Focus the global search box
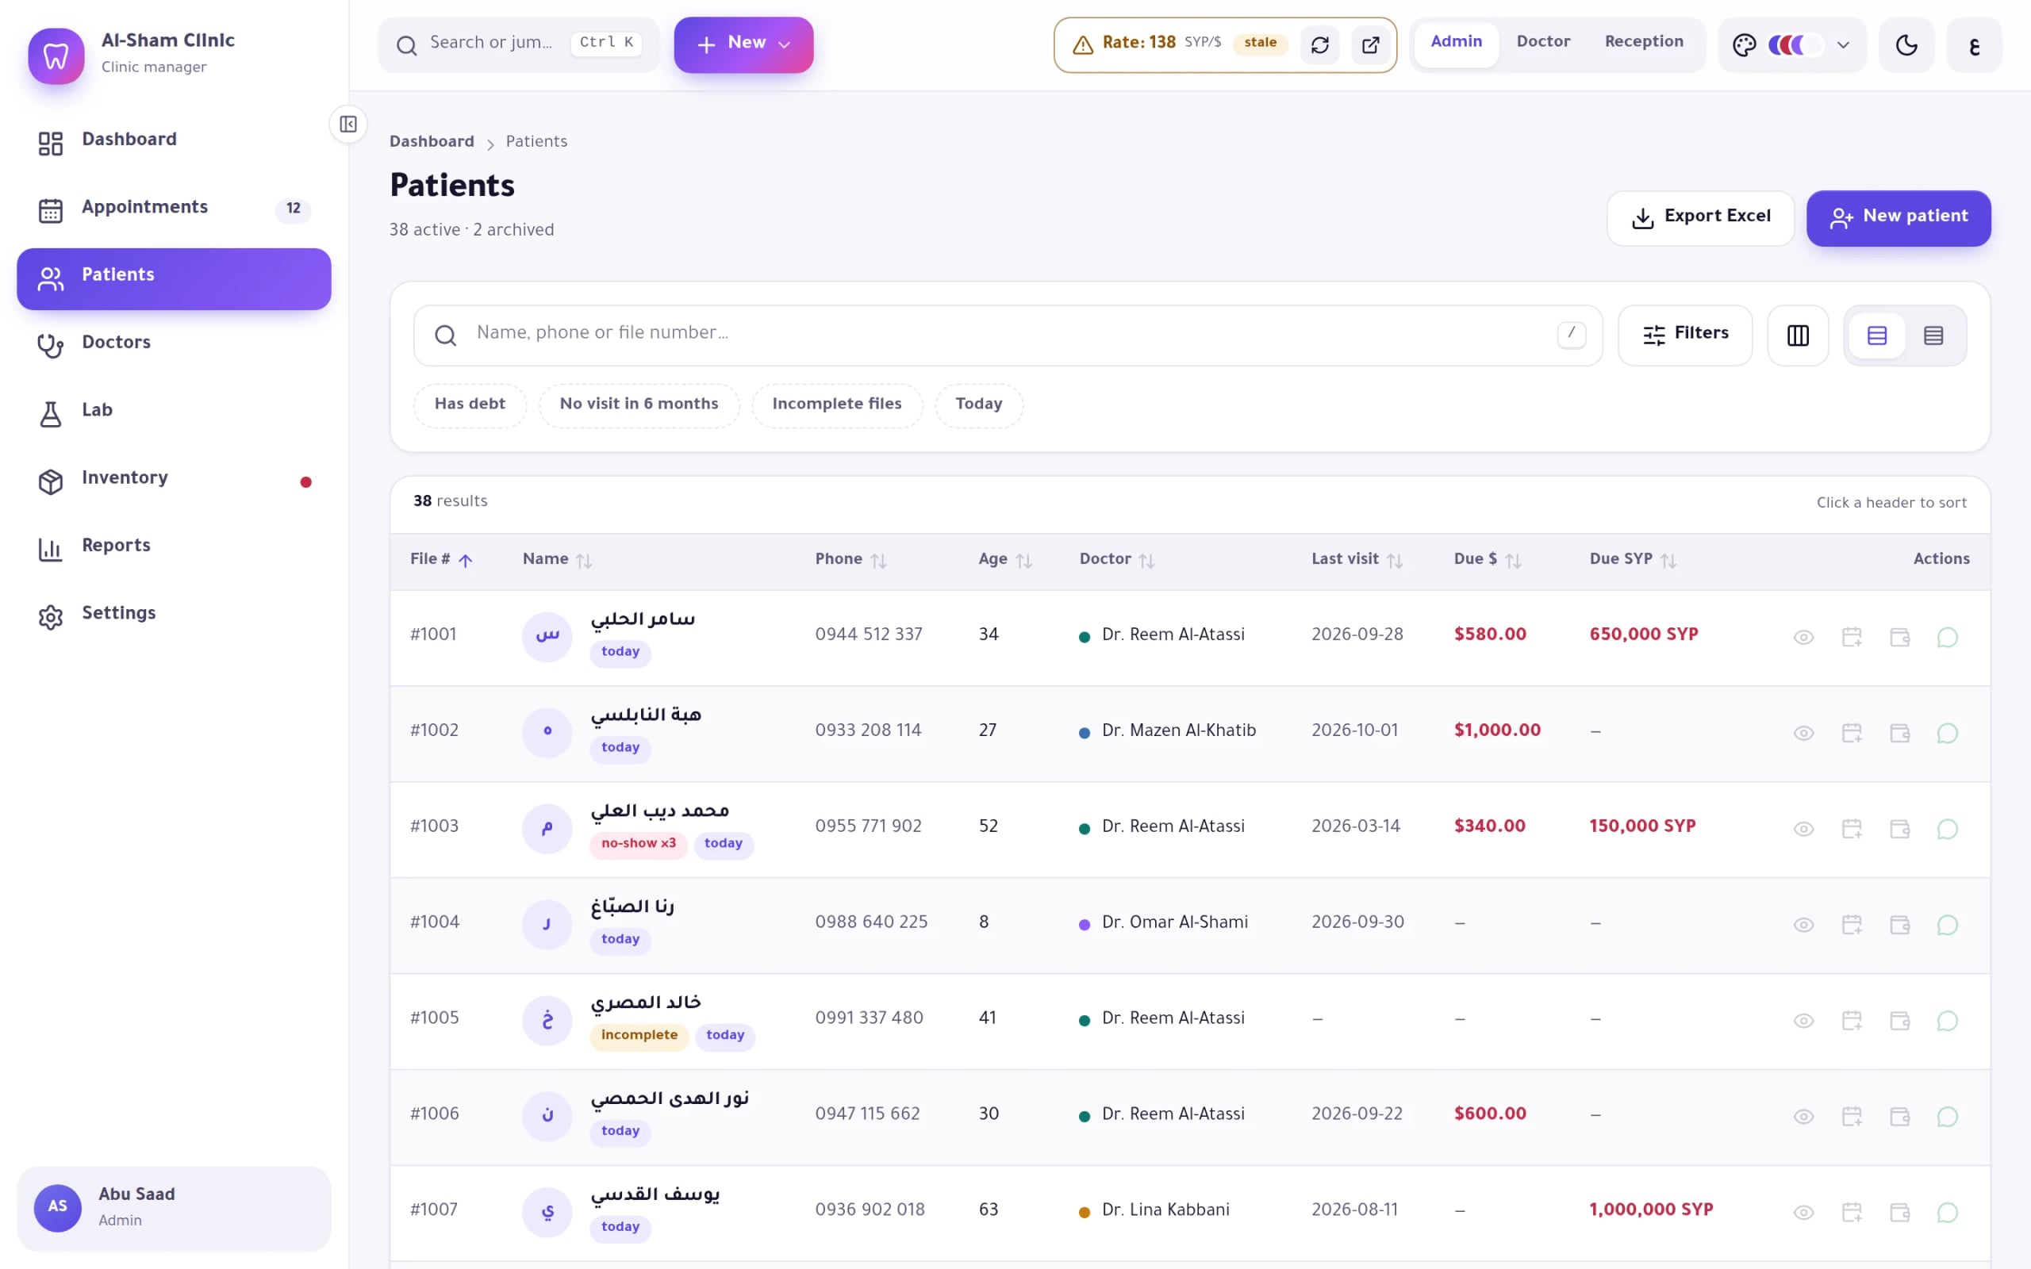This screenshot has height=1269, width=2031. [518, 44]
